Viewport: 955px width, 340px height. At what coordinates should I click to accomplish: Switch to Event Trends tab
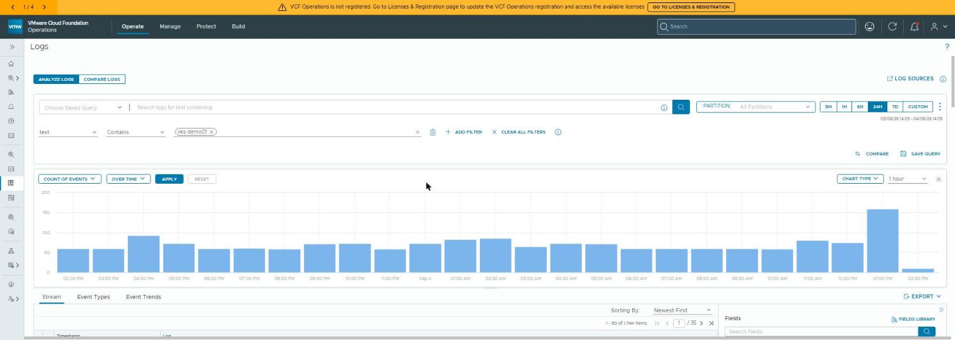[x=143, y=297]
